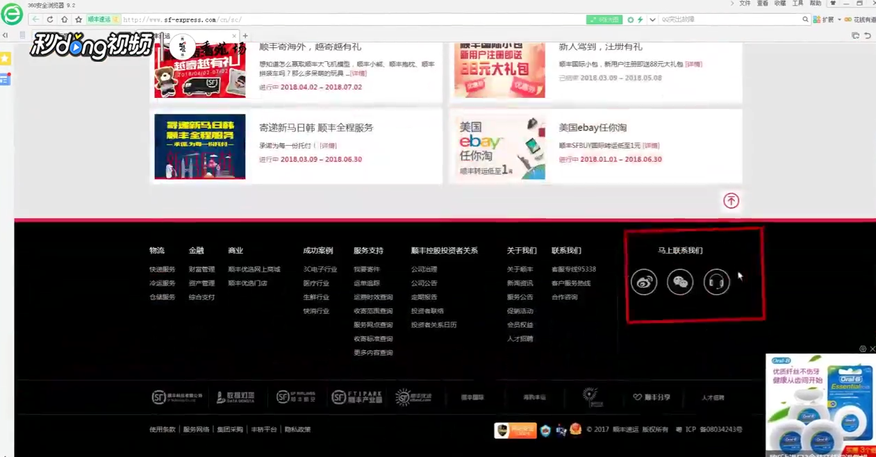The image size is (876, 457).
Task: Click the 美国ebay任你淘 title
Action: coord(593,128)
